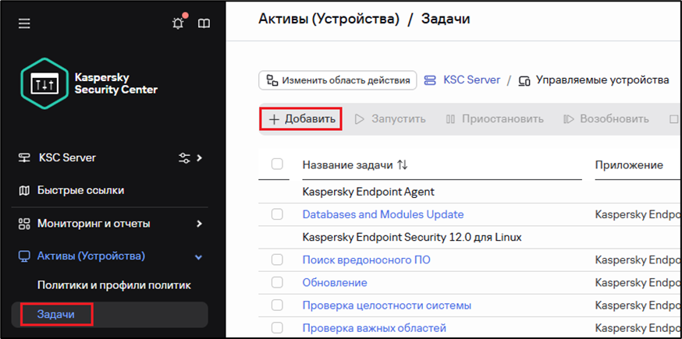
Task: Expand the KSC Server sidebar chevron
Action: (200, 158)
